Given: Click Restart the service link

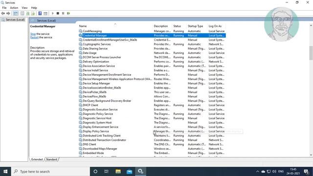Looking at the screenshot, I should tap(34, 37).
